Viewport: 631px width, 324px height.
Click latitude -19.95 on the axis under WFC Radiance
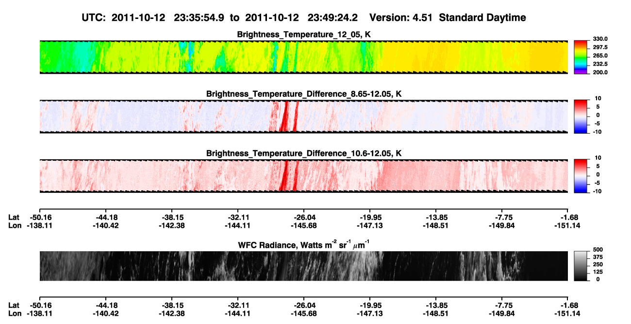point(370,305)
